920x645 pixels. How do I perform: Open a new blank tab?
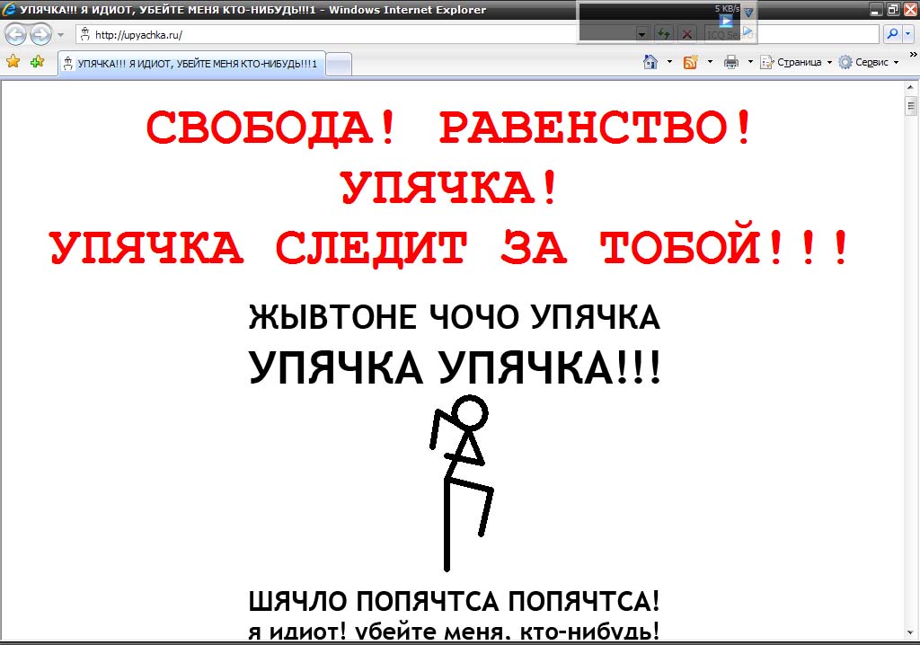point(339,64)
